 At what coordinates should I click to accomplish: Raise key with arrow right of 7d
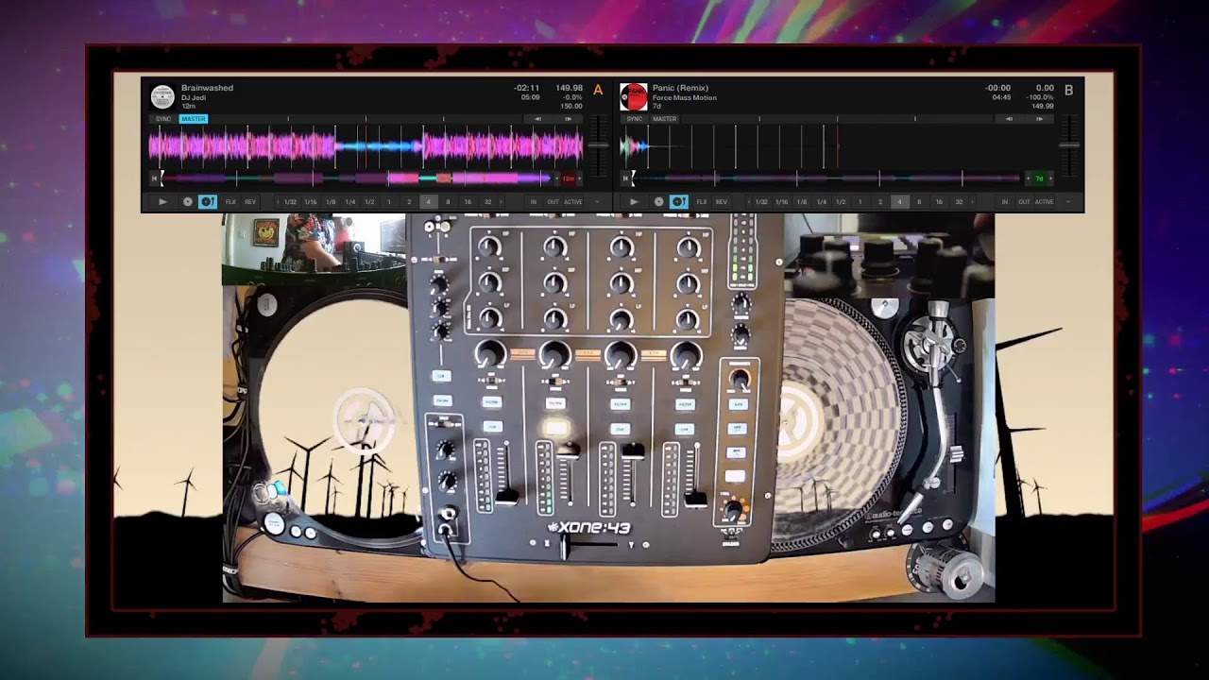1050,178
